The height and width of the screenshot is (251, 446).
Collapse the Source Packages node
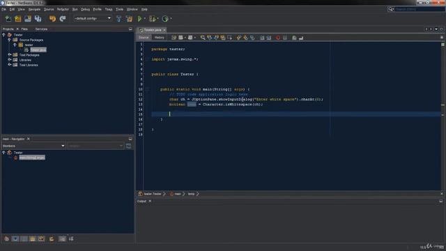[9, 40]
